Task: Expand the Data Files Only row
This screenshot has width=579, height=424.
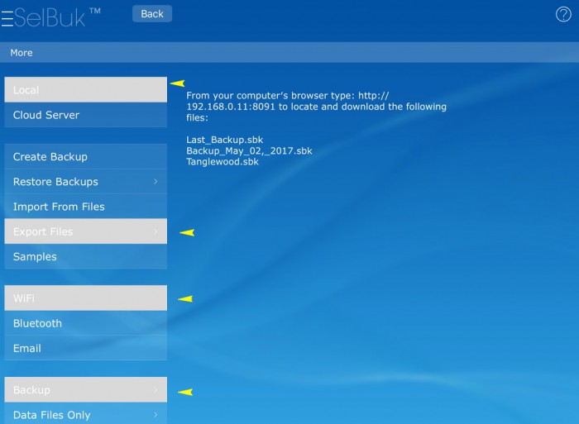Action: tap(85, 414)
